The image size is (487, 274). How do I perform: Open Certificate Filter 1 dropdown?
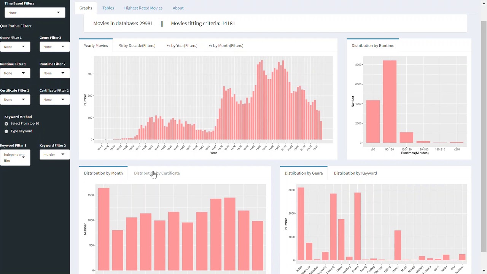tap(15, 100)
